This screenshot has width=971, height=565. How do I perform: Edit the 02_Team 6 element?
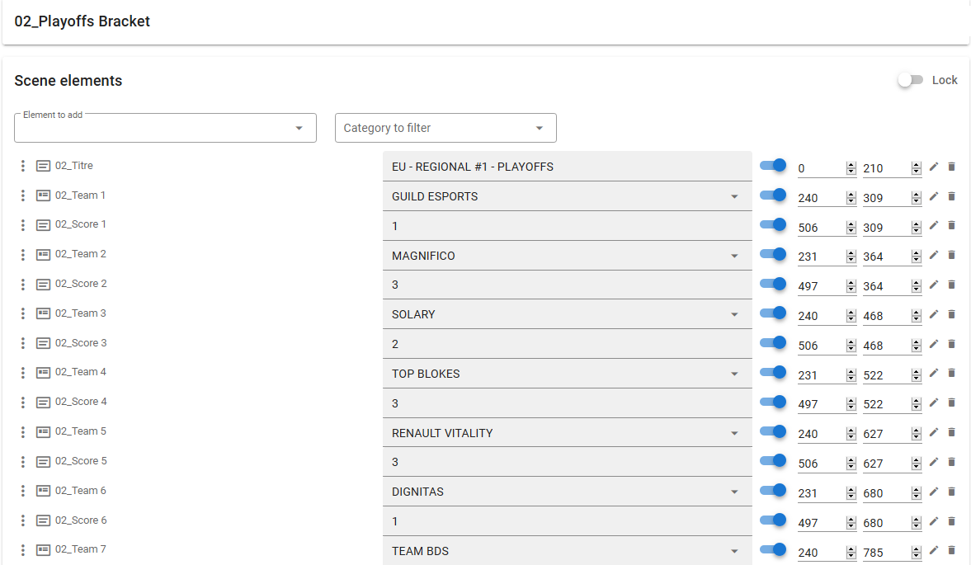[x=934, y=492]
